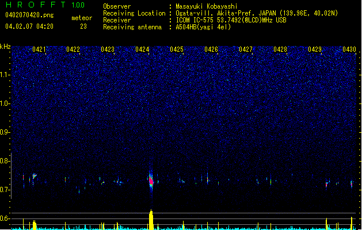
Task: Click the filename 0402070420.png
Action: click(29, 15)
